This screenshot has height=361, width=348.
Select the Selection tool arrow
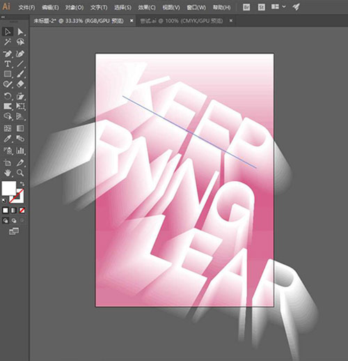click(8, 31)
